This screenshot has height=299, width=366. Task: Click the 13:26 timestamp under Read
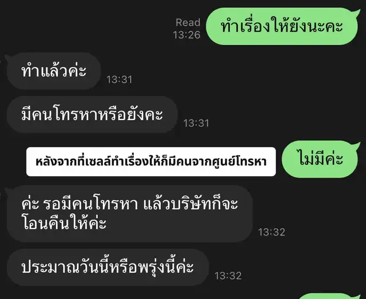point(187,35)
